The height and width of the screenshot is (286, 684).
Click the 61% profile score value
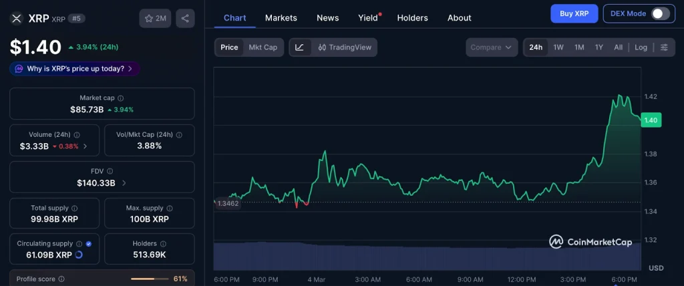click(x=180, y=279)
